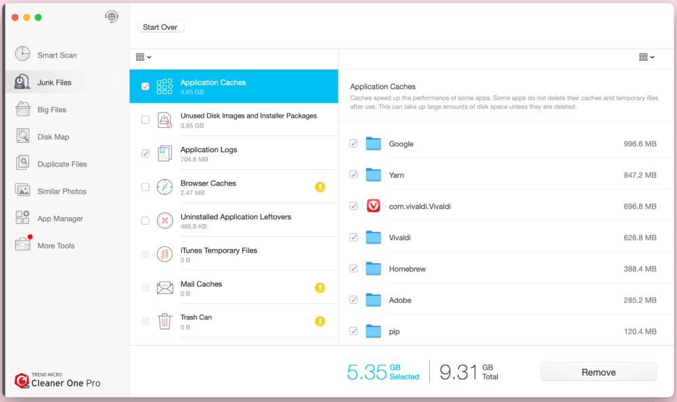
Task: Click the Trash Can bin icon
Action: pos(165,321)
